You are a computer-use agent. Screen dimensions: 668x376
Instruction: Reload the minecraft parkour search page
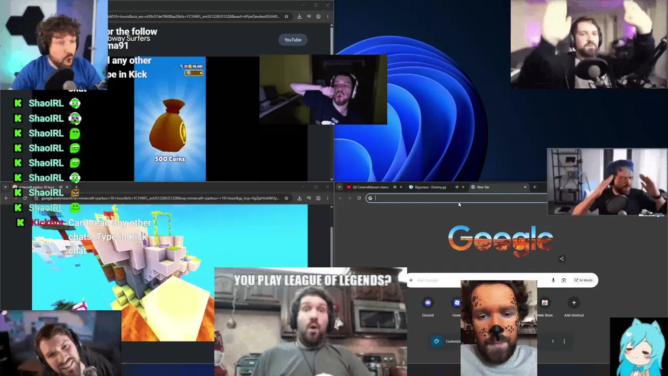coord(25,198)
